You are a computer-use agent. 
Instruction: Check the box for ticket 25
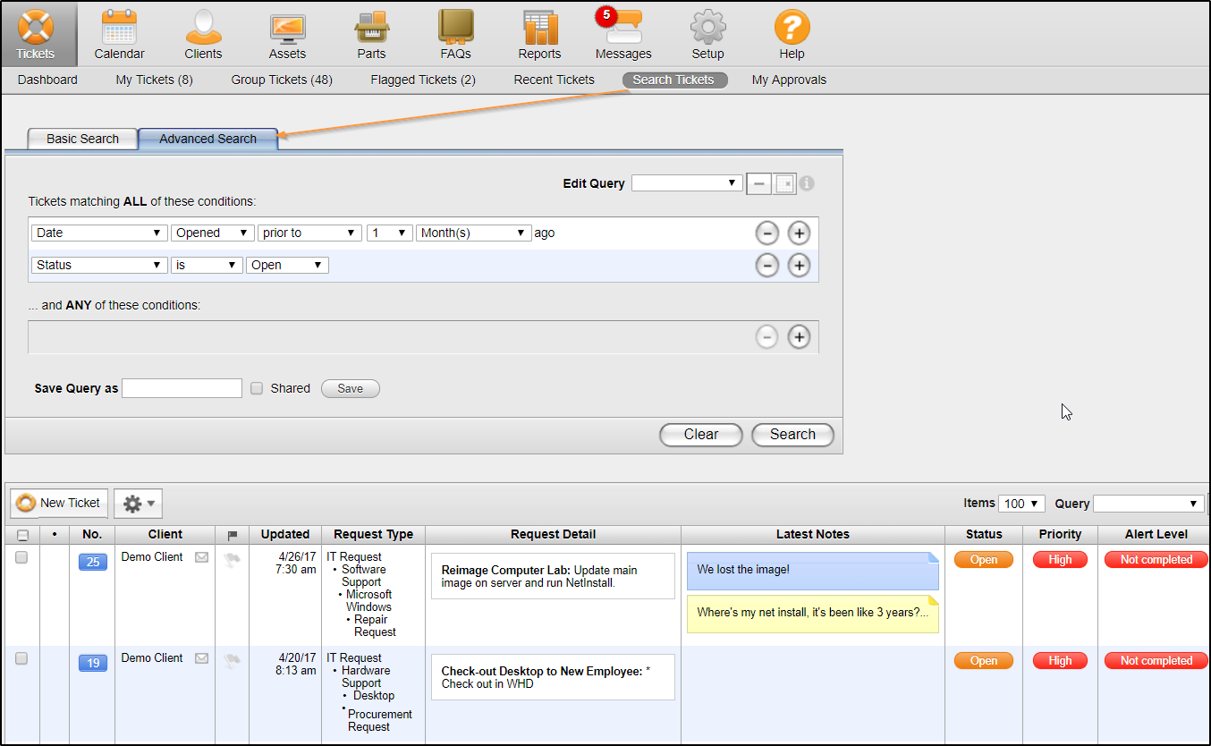(21, 557)
